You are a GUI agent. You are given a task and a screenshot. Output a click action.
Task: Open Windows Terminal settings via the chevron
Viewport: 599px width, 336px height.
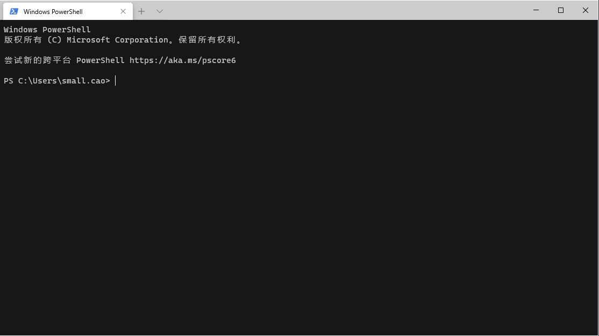(159, 11)
